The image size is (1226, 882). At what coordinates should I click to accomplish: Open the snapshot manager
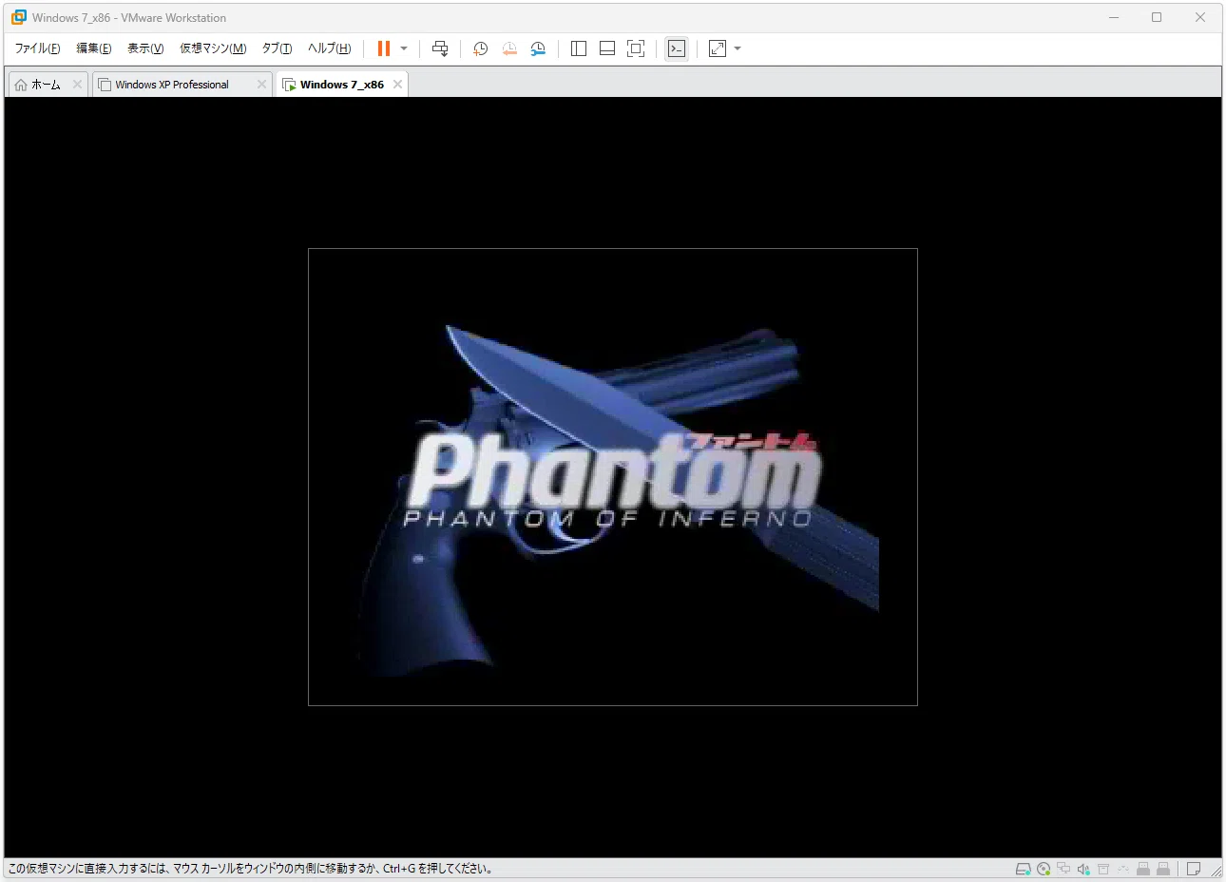538,48
